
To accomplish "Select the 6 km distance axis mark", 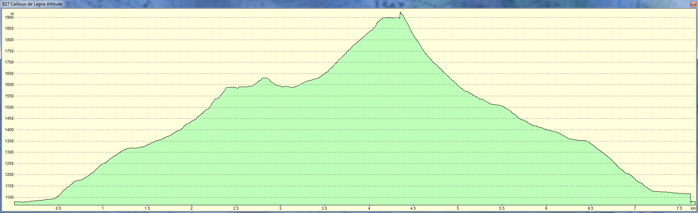I will click(546, 208).
